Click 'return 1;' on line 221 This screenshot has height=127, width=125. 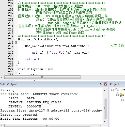[33, 59]
